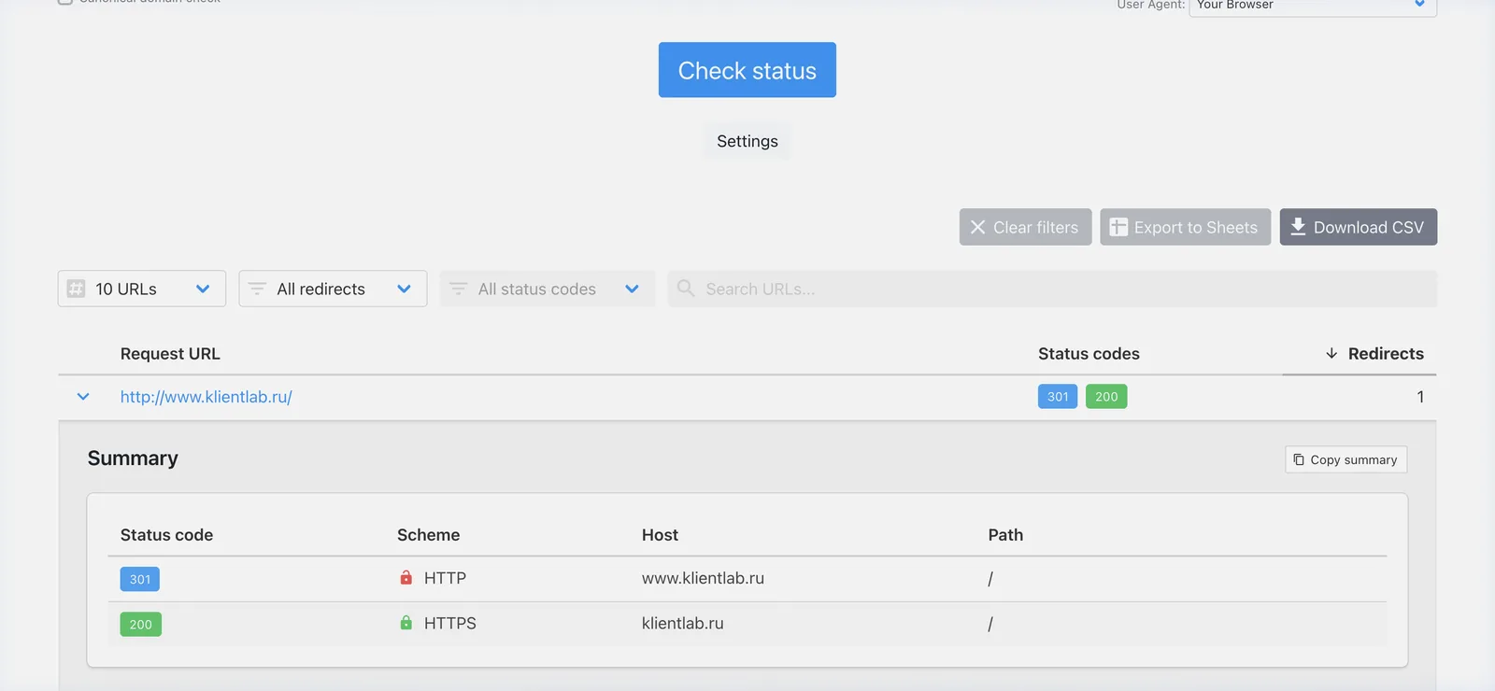The image size is (1495, 691).
Task: Select the www.klientlab.ru host cell
Action: click(x=703, y=578)
